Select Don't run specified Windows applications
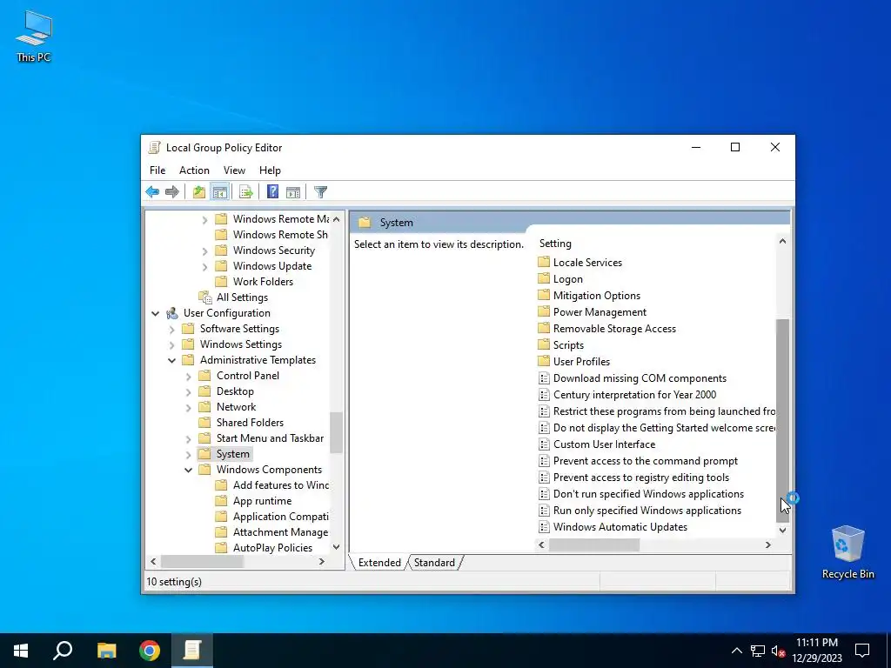The image size is (891, 668). pyautogui.click(x=648, y=494)
